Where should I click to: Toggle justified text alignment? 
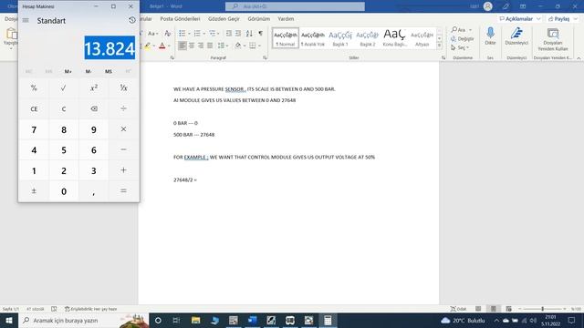pos(210,46)
